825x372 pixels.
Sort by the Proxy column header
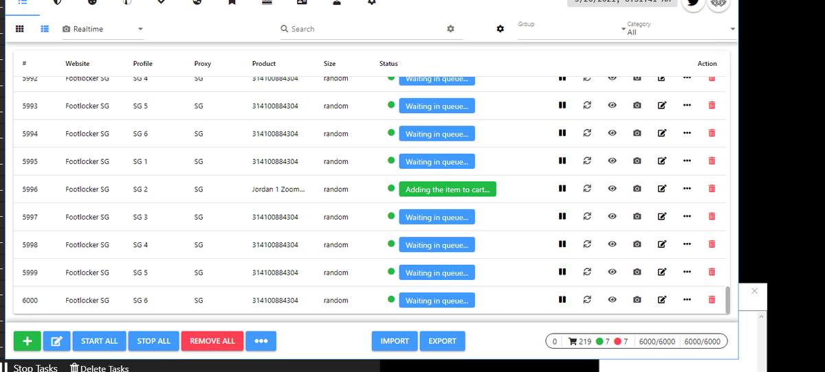pos(203,64)
